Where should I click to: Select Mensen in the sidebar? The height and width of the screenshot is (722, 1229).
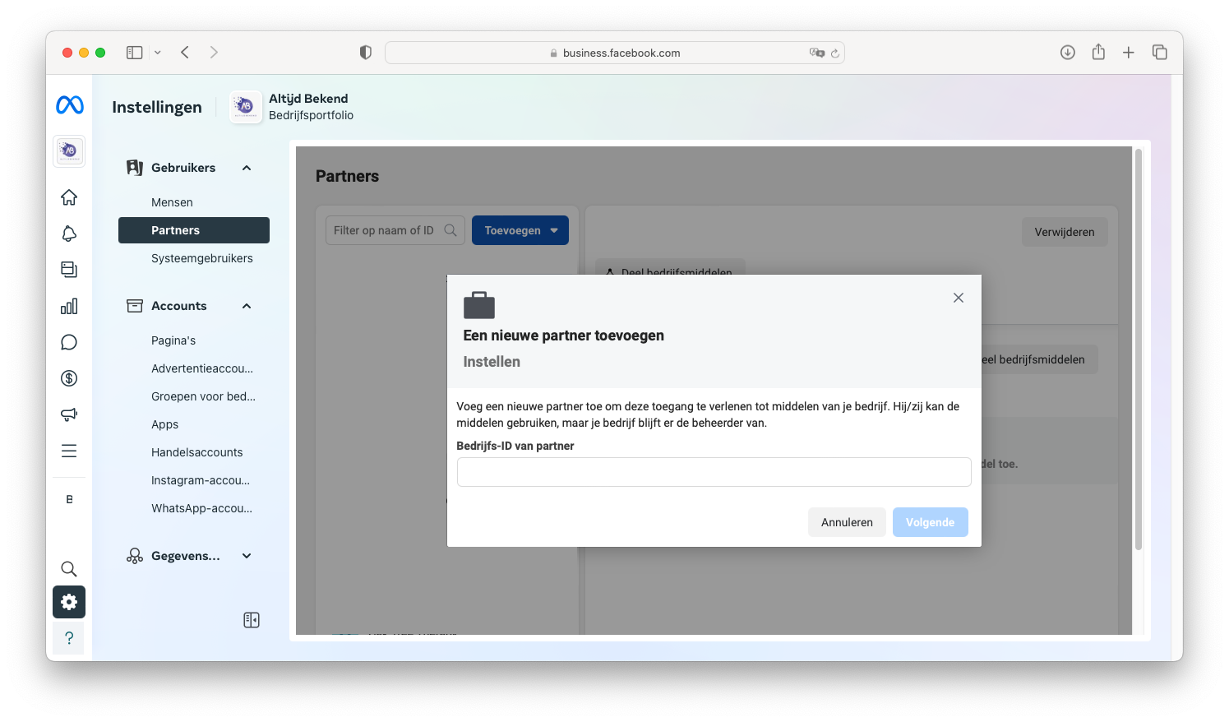click(x=172, y=202)
